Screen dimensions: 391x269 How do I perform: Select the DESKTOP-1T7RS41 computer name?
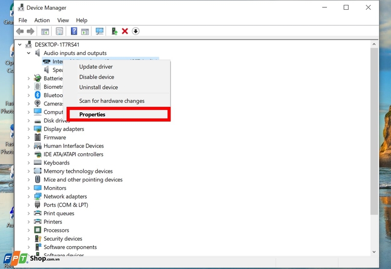tap(57, 44)
